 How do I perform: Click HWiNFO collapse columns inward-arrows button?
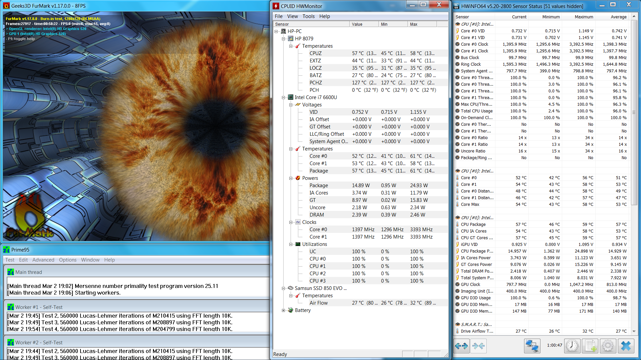pyautogui.click(x=478, y=346)
